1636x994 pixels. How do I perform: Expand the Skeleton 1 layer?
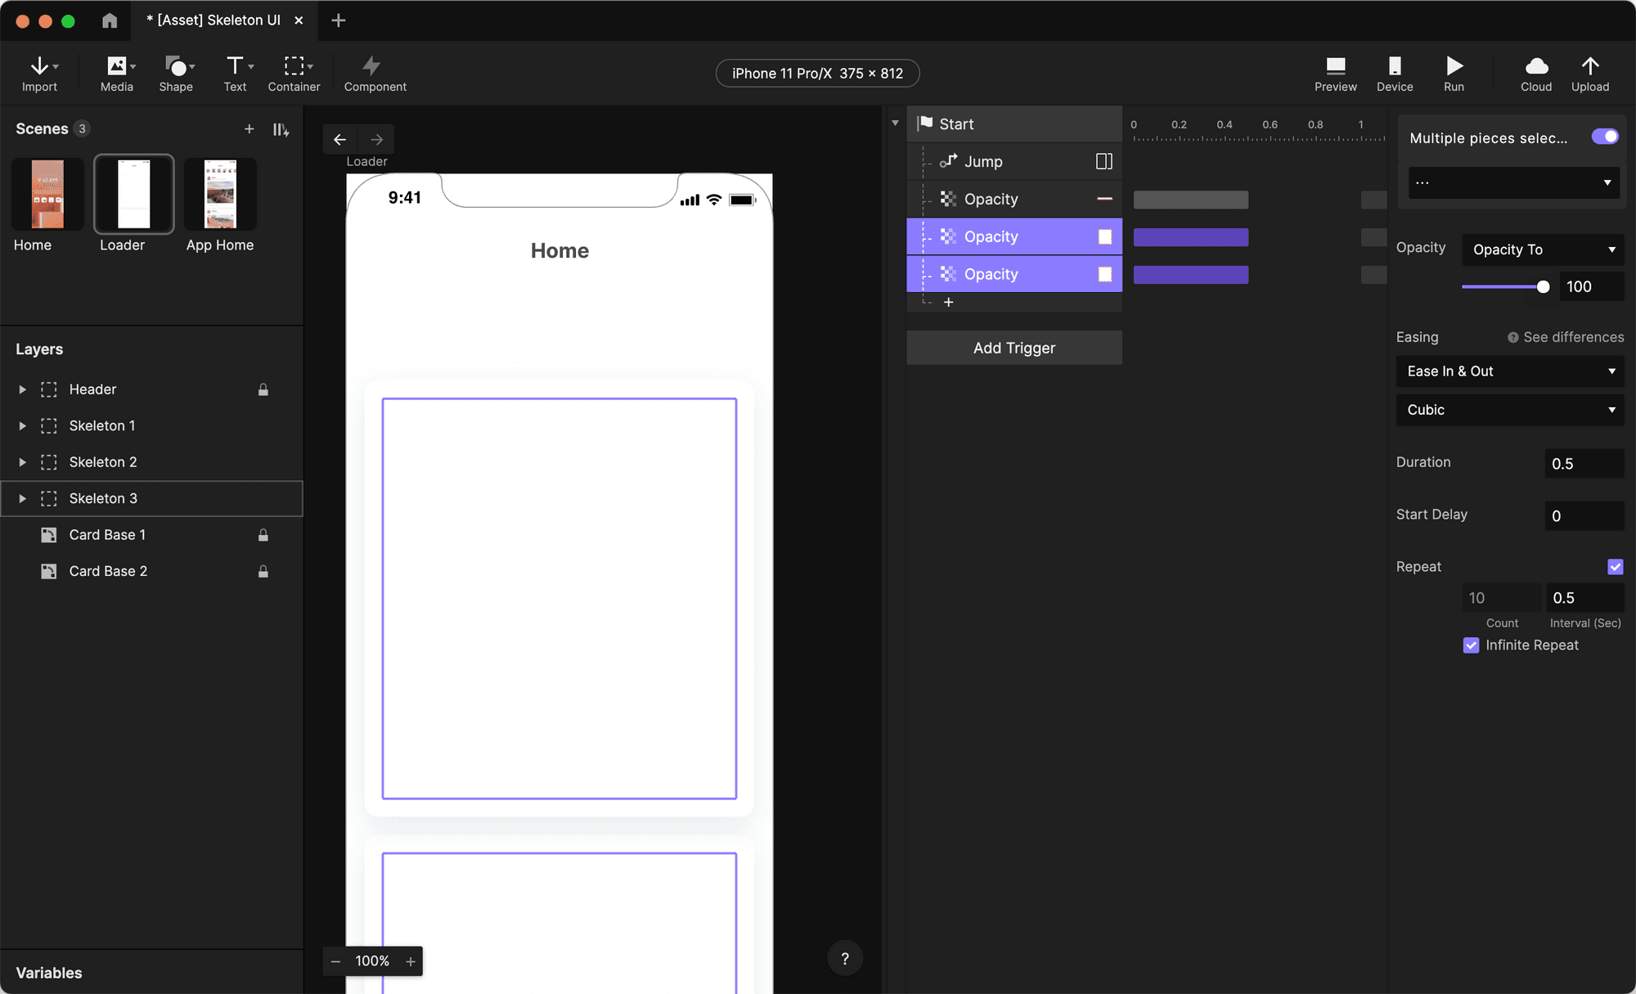point(23,425)
